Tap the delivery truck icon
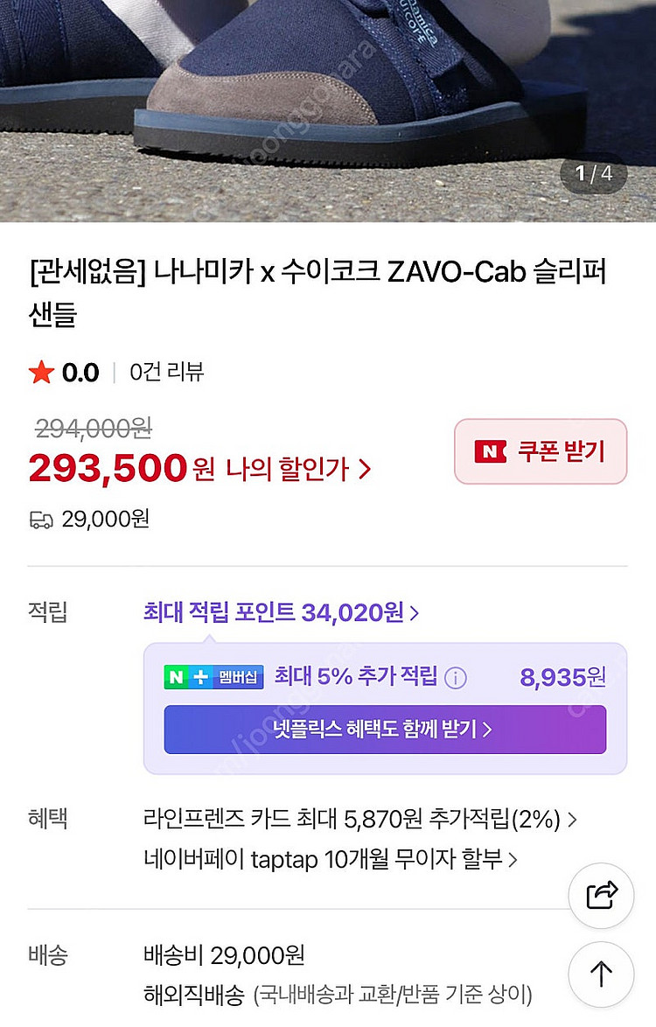Viewport: 656px width, 1027px height. tap(41, 519)
